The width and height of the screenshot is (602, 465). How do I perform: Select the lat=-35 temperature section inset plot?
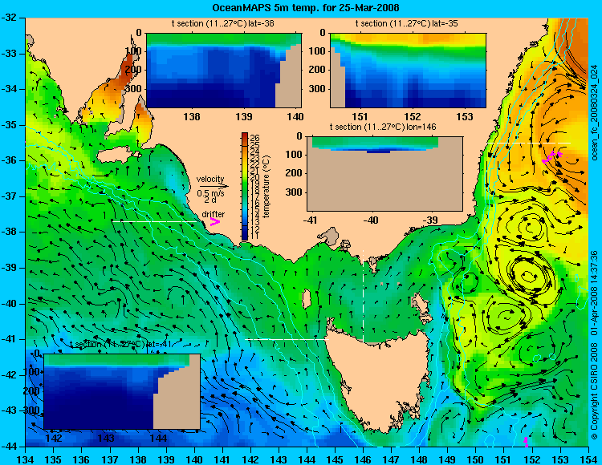click(x=408, y=71)
